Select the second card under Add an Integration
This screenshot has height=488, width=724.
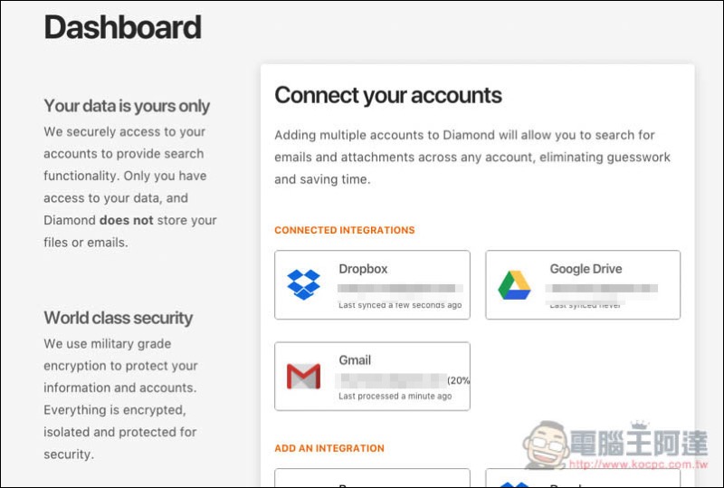click(583, 478)
